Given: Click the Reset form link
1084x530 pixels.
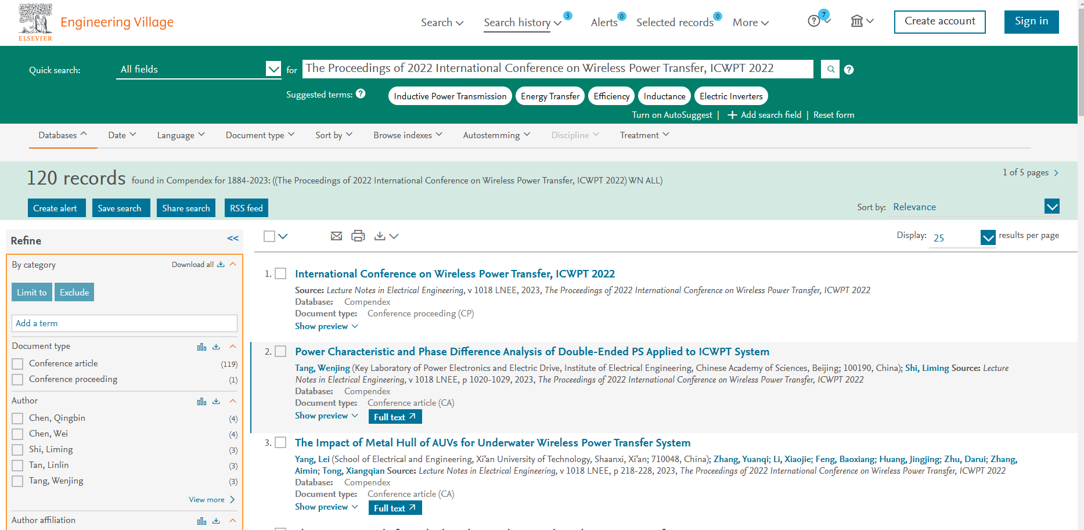Looking at the screenshot, I should click(834, 115).
